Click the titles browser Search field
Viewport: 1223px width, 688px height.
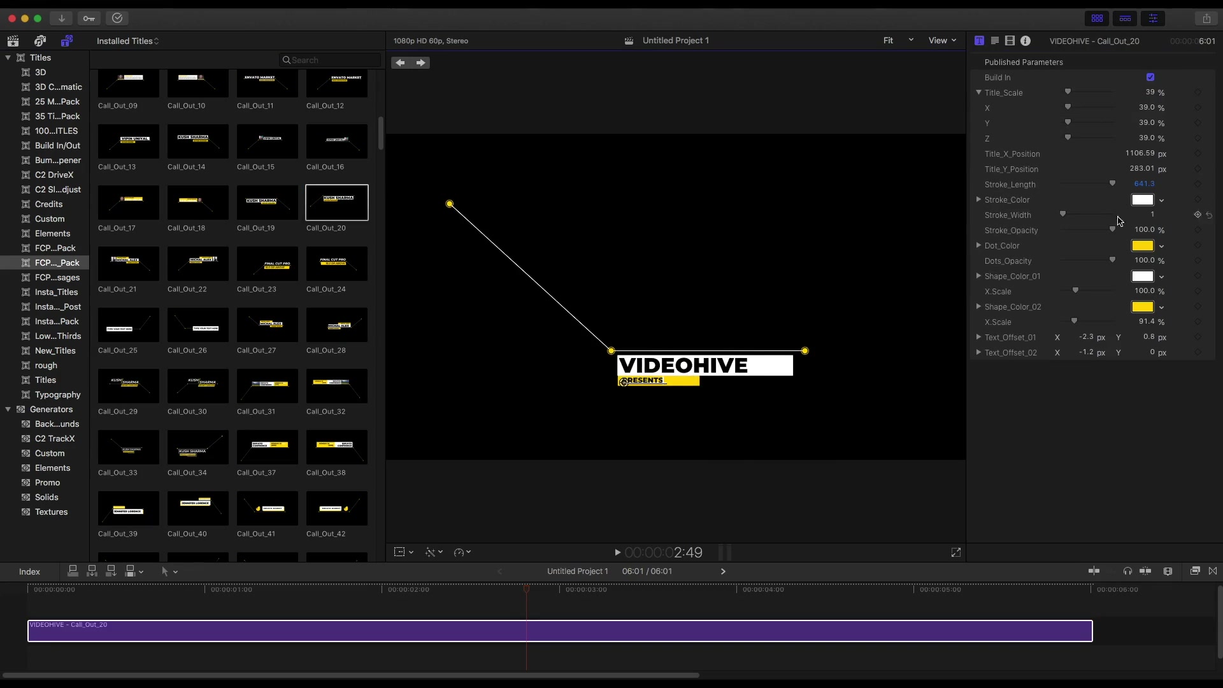tap(330, 60)
